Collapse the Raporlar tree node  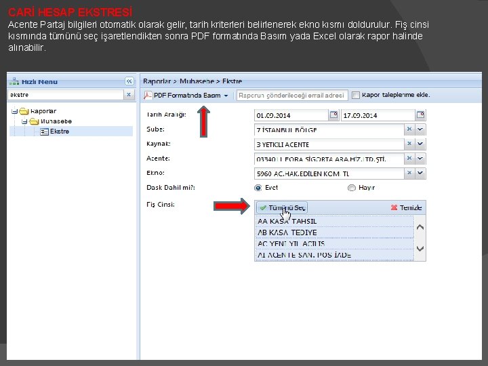pos(14,111)
